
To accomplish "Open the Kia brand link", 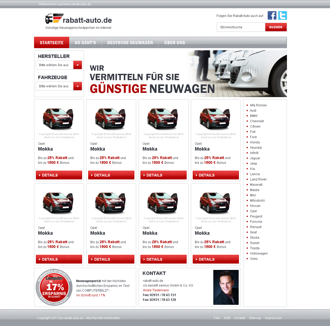I will pos(252,169).
